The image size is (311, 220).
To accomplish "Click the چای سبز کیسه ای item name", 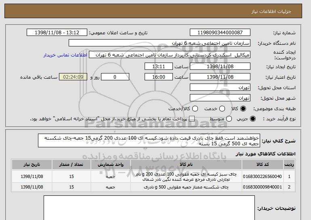I will [x=186, y=177].
